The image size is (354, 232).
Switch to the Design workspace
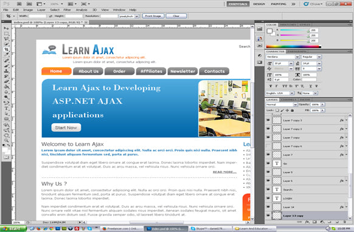(259, 4)
